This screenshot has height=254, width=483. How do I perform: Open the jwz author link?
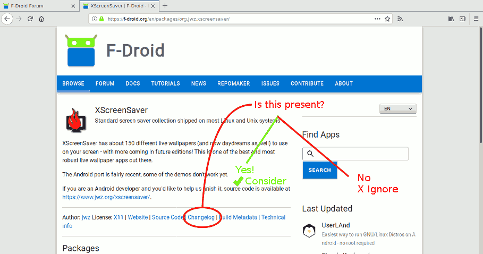(x=86, y=217)
